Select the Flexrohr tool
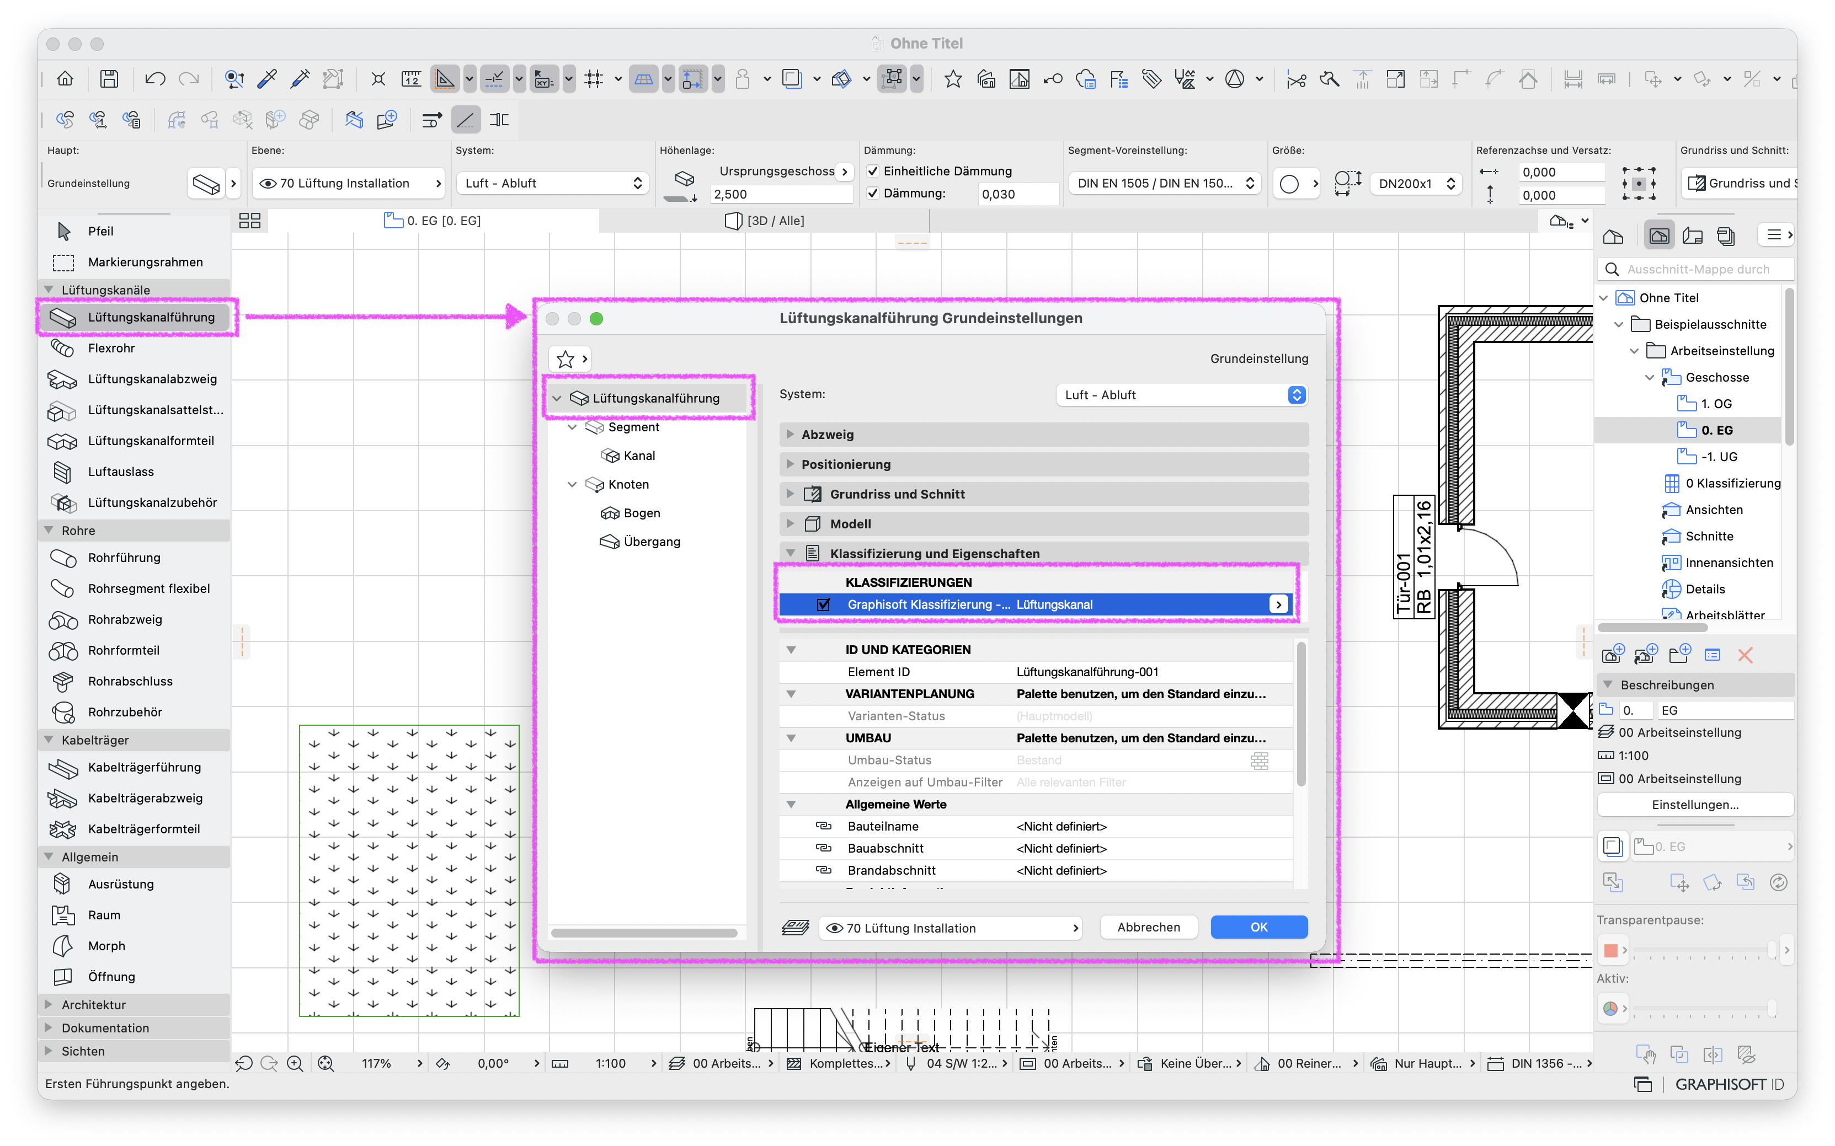This screenshot has height=1146, width=1835. coord(111,348)
